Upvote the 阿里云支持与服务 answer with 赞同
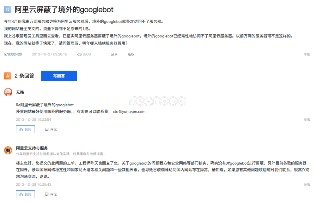The width and height of the screenshot is (316, 203). pos(25,194)
